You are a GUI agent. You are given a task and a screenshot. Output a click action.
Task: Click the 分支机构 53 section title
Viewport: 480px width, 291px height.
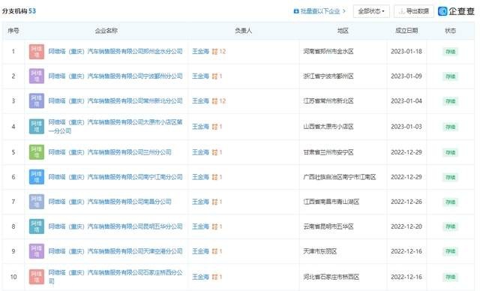(x=19, y=11)
